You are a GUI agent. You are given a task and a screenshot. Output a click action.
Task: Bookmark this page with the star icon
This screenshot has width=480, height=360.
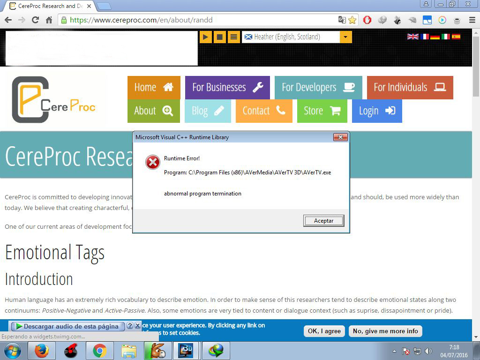[x=352, y=20]
